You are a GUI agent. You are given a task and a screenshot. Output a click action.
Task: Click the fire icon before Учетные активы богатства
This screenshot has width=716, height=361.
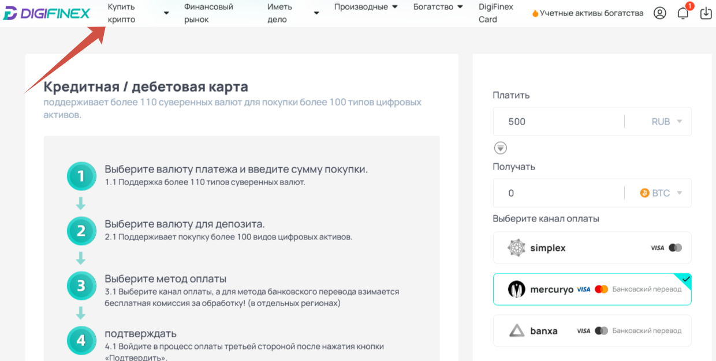[535, 13]
